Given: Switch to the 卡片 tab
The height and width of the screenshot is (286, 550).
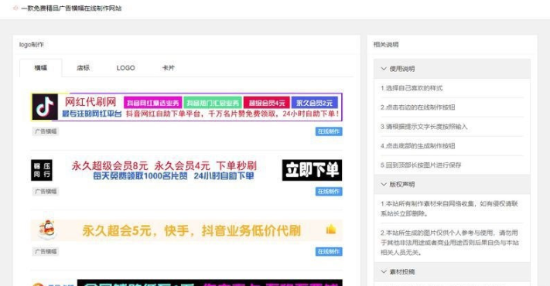Looking at the screenshot, I should pos(169,68).
